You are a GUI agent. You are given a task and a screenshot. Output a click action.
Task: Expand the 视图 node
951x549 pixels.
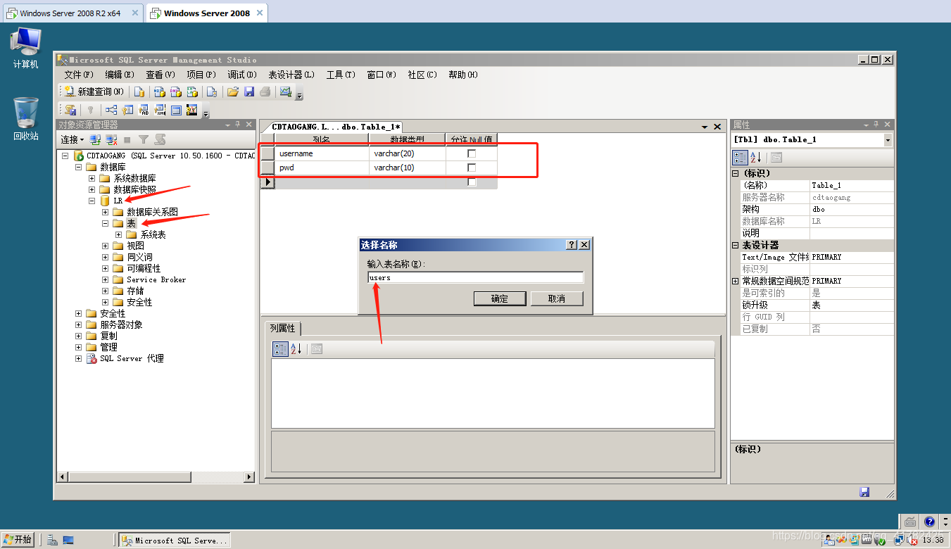click(106, 246)
